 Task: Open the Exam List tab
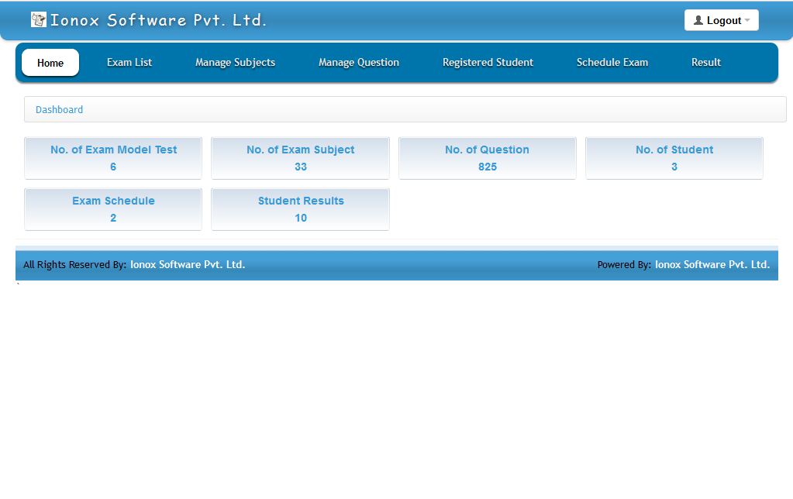129,63
